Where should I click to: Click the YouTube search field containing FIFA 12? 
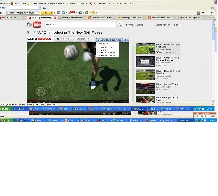(81, 25)
